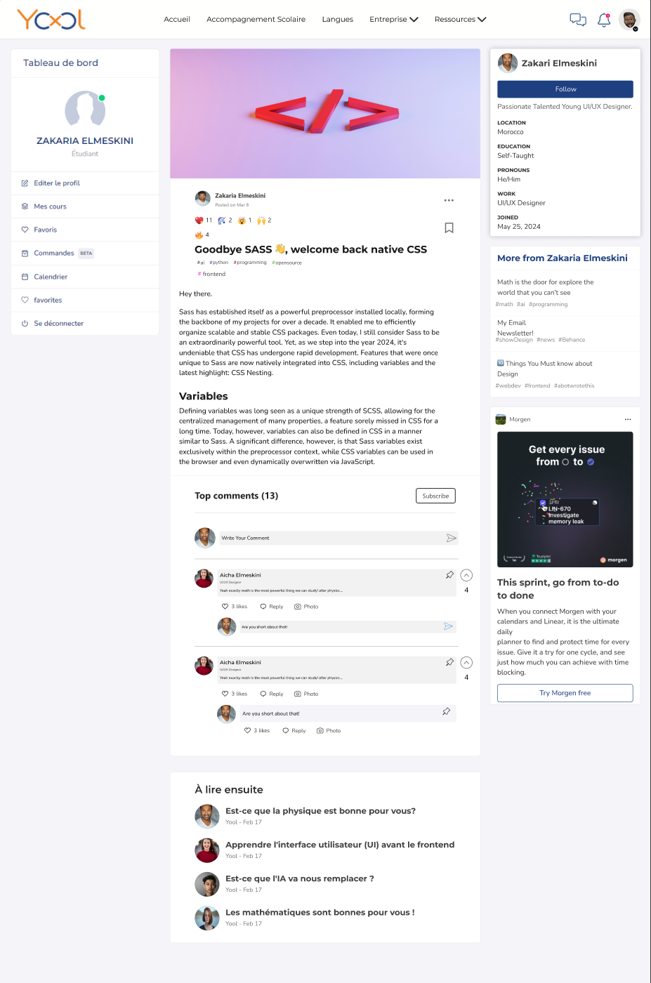Click the Se déconnecter power icon
This screenshot has width=651, height=983.
(x=25, y=324)
